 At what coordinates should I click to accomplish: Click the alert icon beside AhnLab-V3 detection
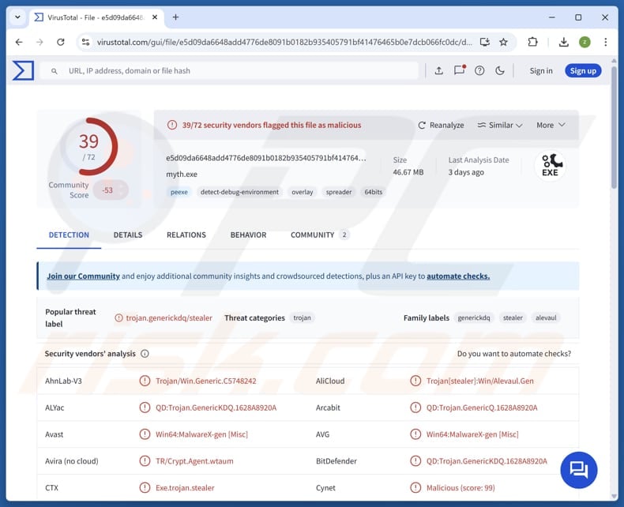point(145,381)
